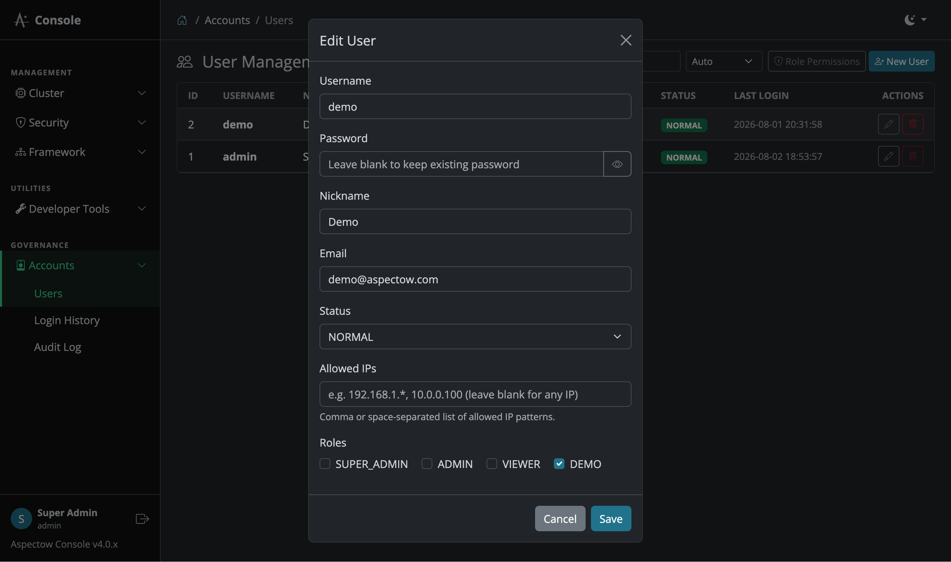Go to home via breadcrumb house icon

point(182,20)
